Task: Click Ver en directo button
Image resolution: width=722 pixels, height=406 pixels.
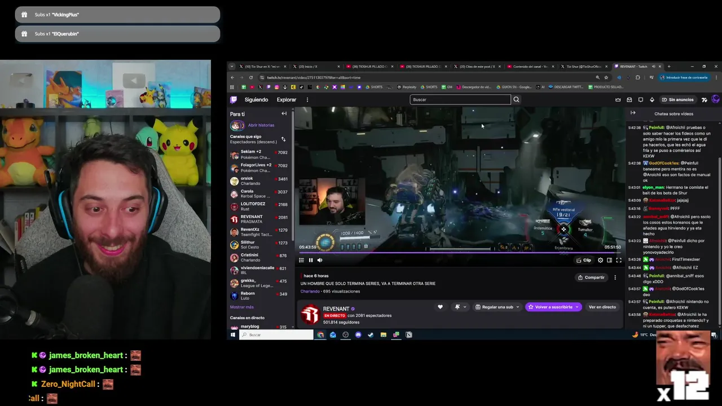Action: coord(602,307)
